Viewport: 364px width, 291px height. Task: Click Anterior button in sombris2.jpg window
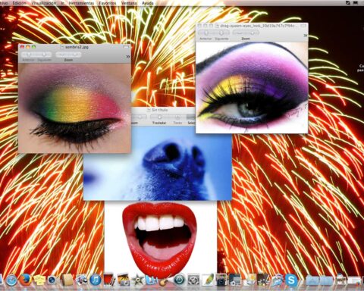coord(29,55)
